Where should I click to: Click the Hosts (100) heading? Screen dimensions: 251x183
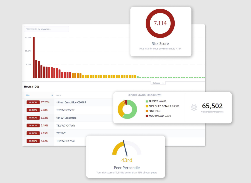[x=31, y=87]
